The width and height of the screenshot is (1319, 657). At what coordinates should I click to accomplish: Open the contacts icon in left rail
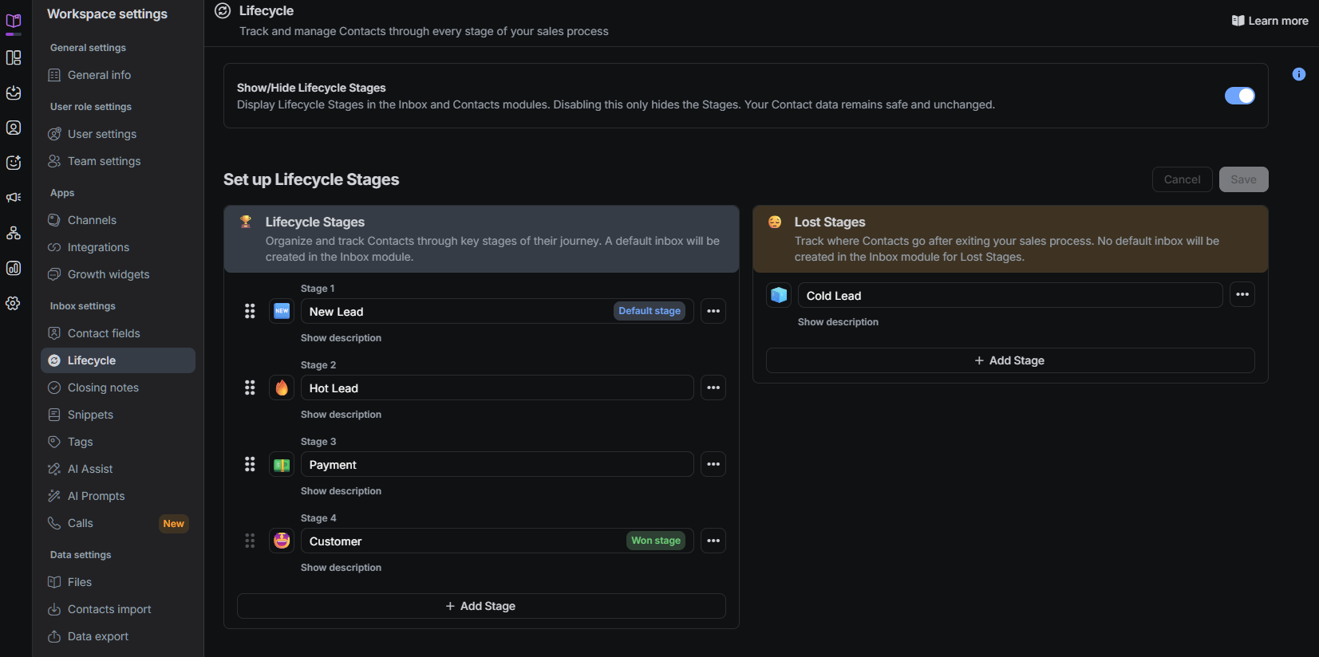(x=14, y=128)
